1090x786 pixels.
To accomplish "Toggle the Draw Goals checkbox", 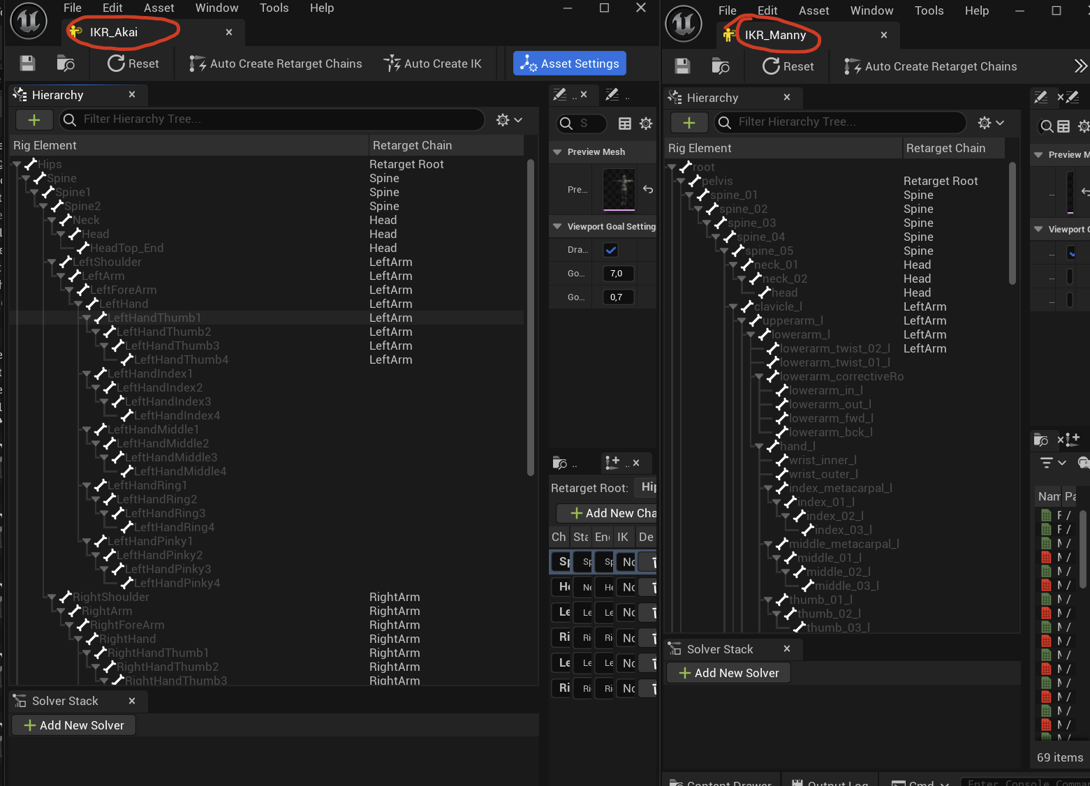I will (610, 250).
